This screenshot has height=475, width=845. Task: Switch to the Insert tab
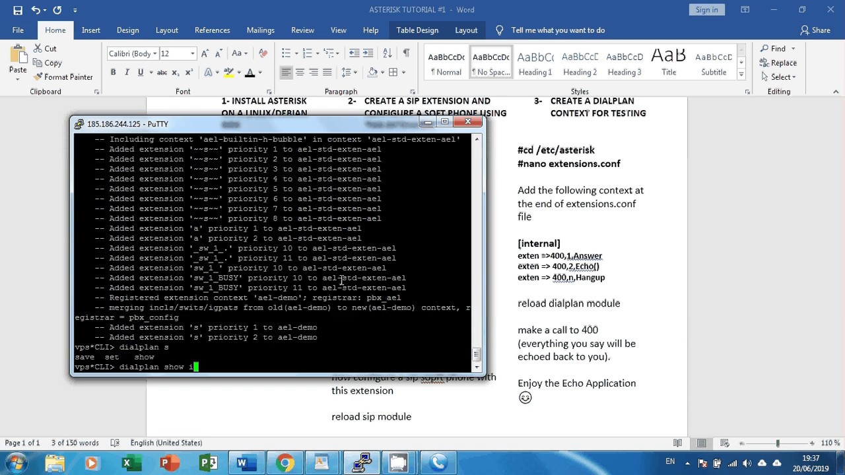click(x=91, y=30)
